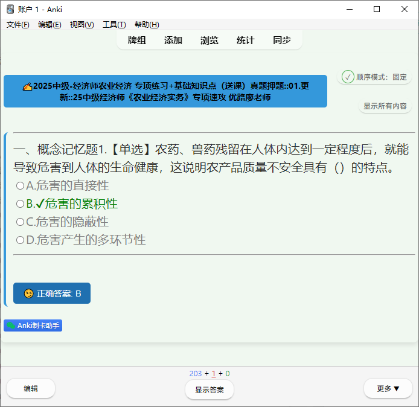Open the 浏览 card browser

210,40
